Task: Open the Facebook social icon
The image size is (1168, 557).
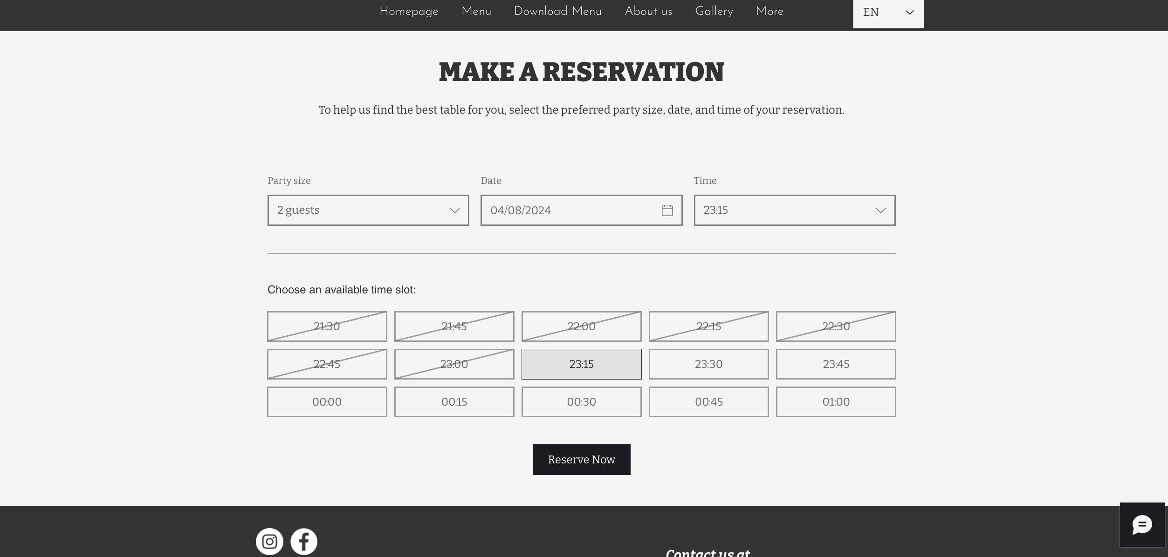Action: [304, 541]
